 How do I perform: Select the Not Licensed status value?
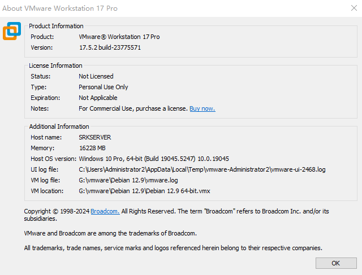point(96,76)
